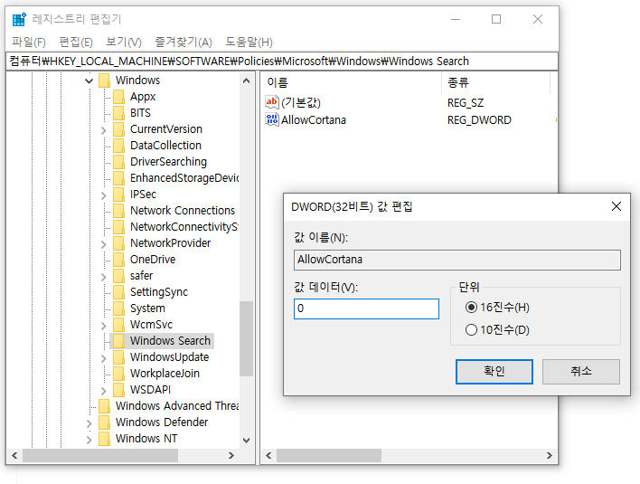Click the BITS folder icon
The width and height of the screenshot is (640, 484).
[x=118, y=113]
